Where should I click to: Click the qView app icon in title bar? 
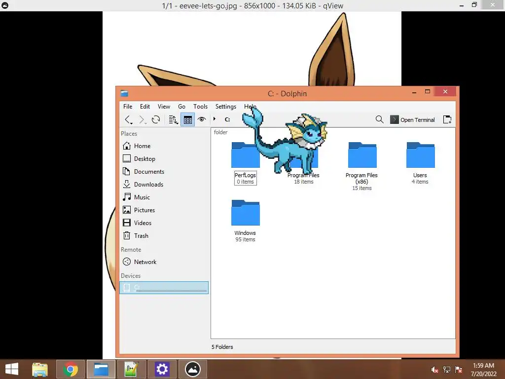pos(5,5)
